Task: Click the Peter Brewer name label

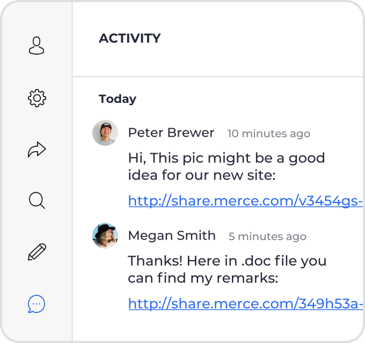Action: coord(171,133)
